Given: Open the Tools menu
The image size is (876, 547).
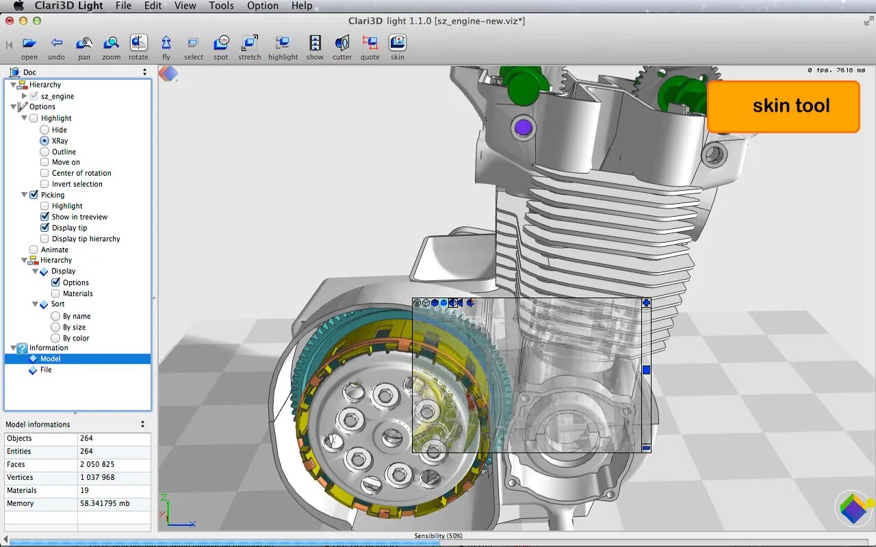Looking at the screenshot, I should 221,5.
